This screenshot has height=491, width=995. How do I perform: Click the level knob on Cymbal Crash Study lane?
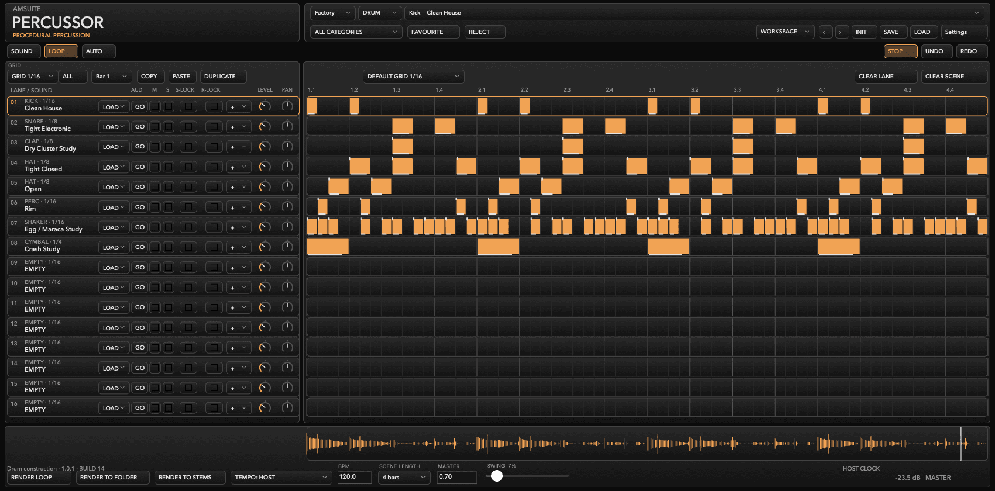pos(265,247)
